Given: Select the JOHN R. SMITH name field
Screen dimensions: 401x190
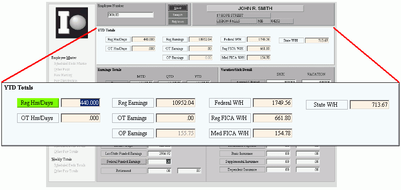Looking at the screenshot, I should 255,9.
